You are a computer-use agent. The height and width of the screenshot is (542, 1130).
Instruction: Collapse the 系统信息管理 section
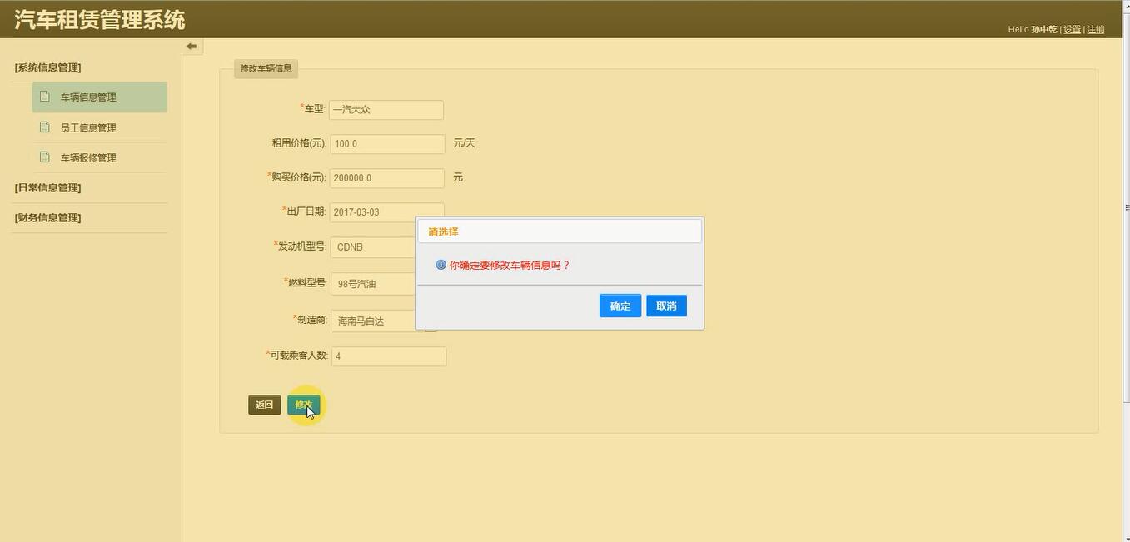(47, 67)
